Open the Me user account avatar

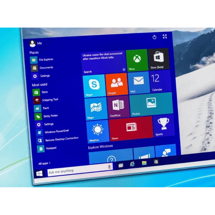33,44
